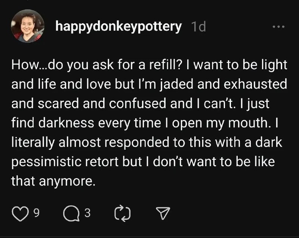
Task: Click the 1d timestamp of the post
Action: (198, 27)
